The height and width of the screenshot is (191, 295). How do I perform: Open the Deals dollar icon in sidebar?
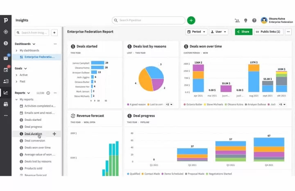[x=6, y=43]
